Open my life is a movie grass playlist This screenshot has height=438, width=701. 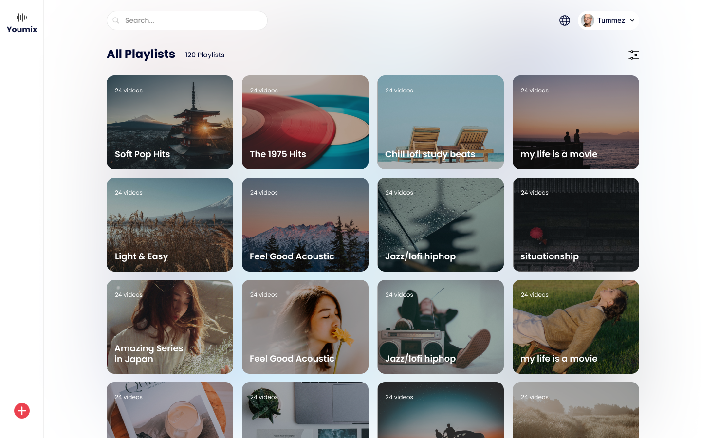pos(576,327)
